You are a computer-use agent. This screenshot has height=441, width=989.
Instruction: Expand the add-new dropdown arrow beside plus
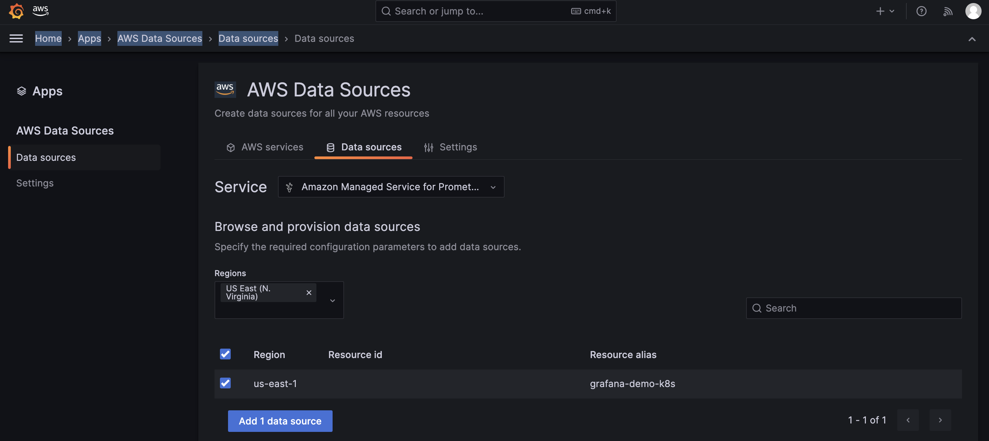[892, 11]
